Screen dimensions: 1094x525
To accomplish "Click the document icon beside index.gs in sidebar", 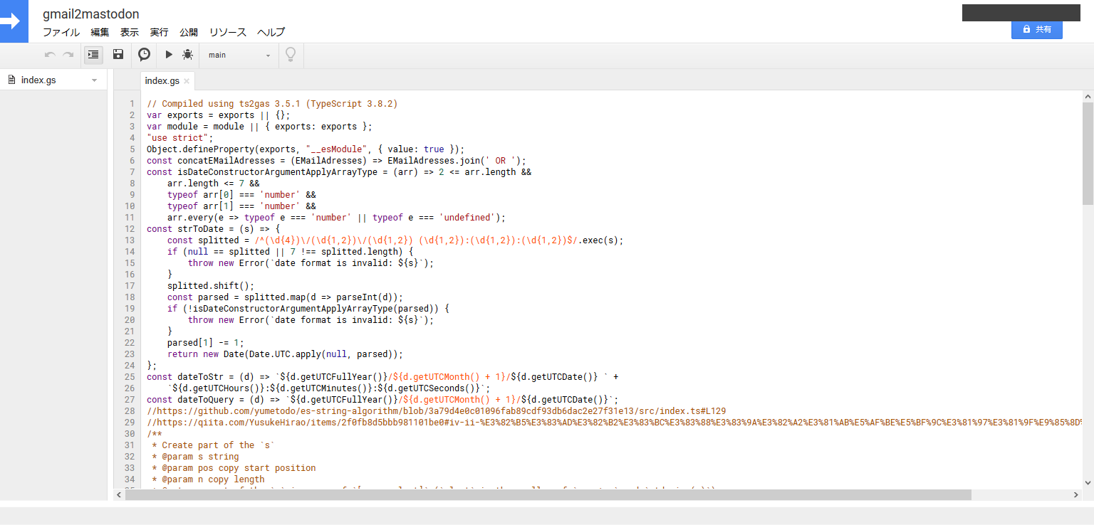I will point(11,79).
